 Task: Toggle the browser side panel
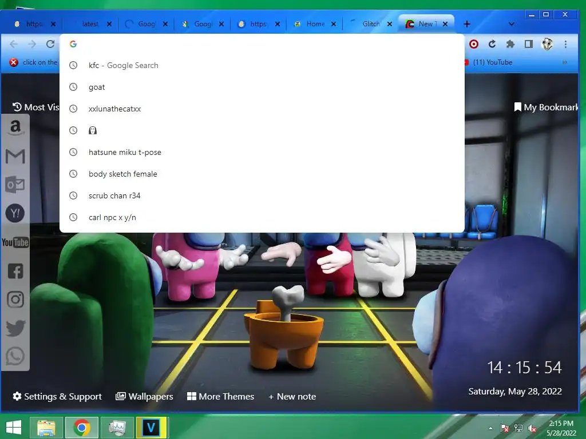pyautogui.click(x=528, y=44)
